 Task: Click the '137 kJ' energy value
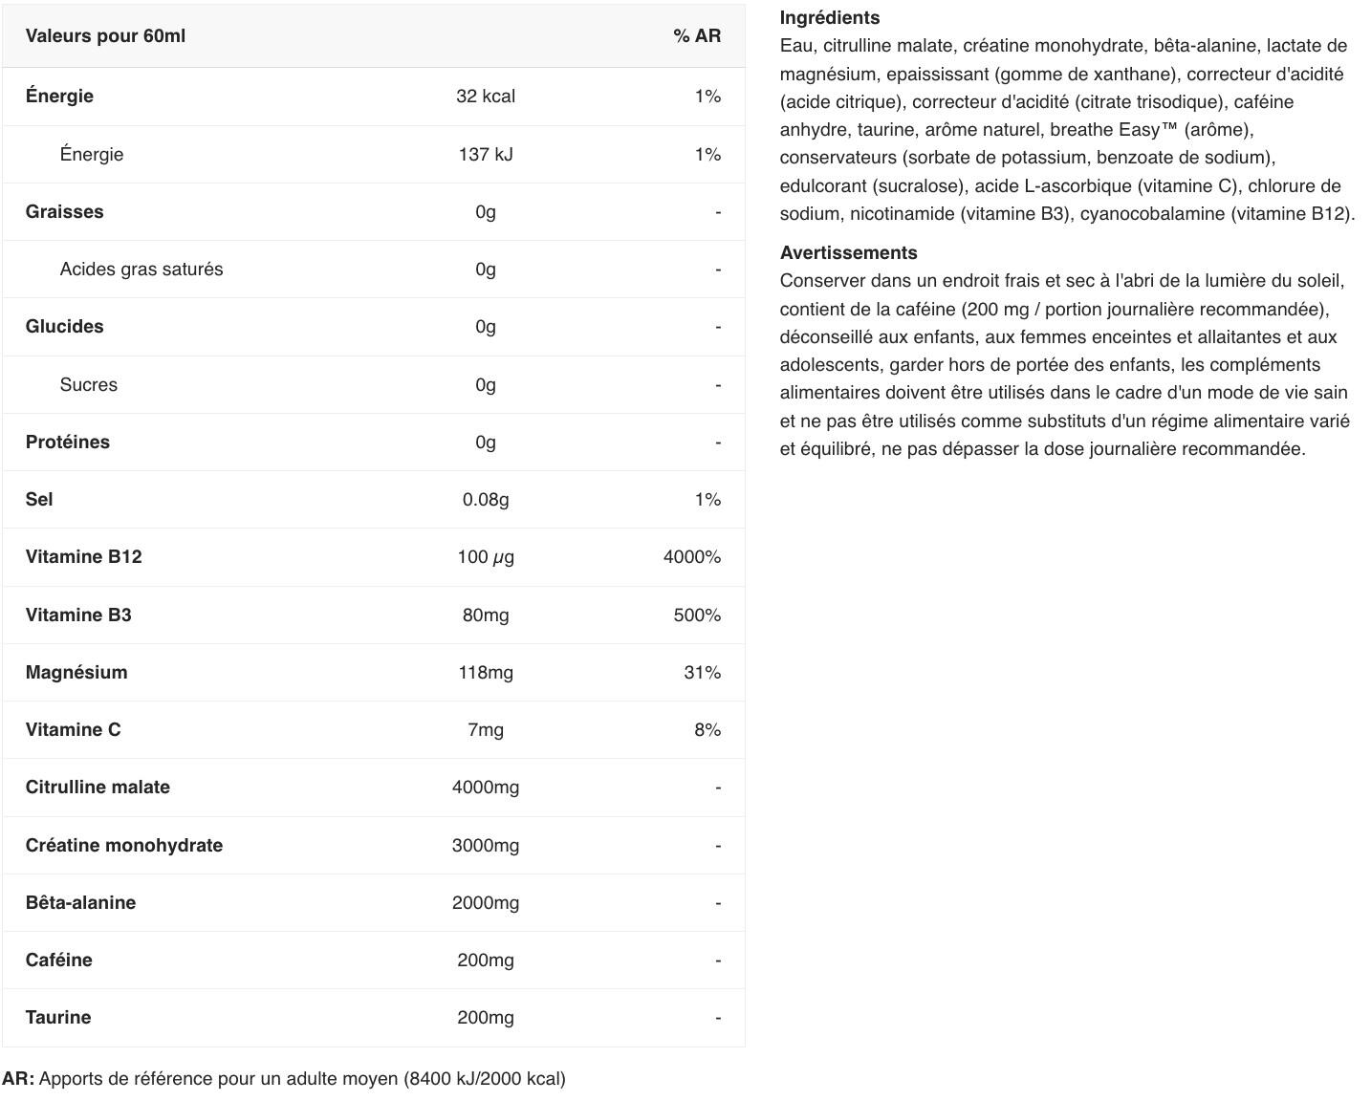[x=485, y=155]
